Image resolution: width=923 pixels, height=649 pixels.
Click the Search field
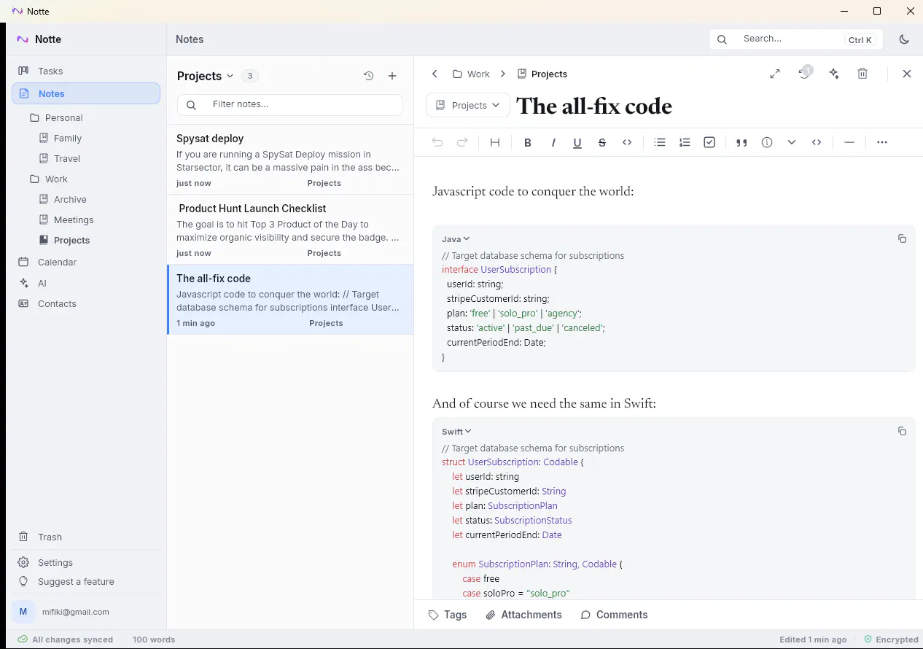(x=795, y=39)
